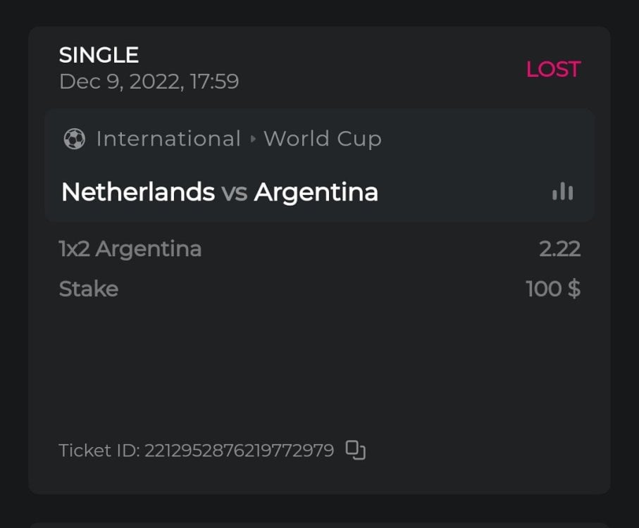Click the LOST status label
This screenshot has height=528, width=639.
point(553,69)
